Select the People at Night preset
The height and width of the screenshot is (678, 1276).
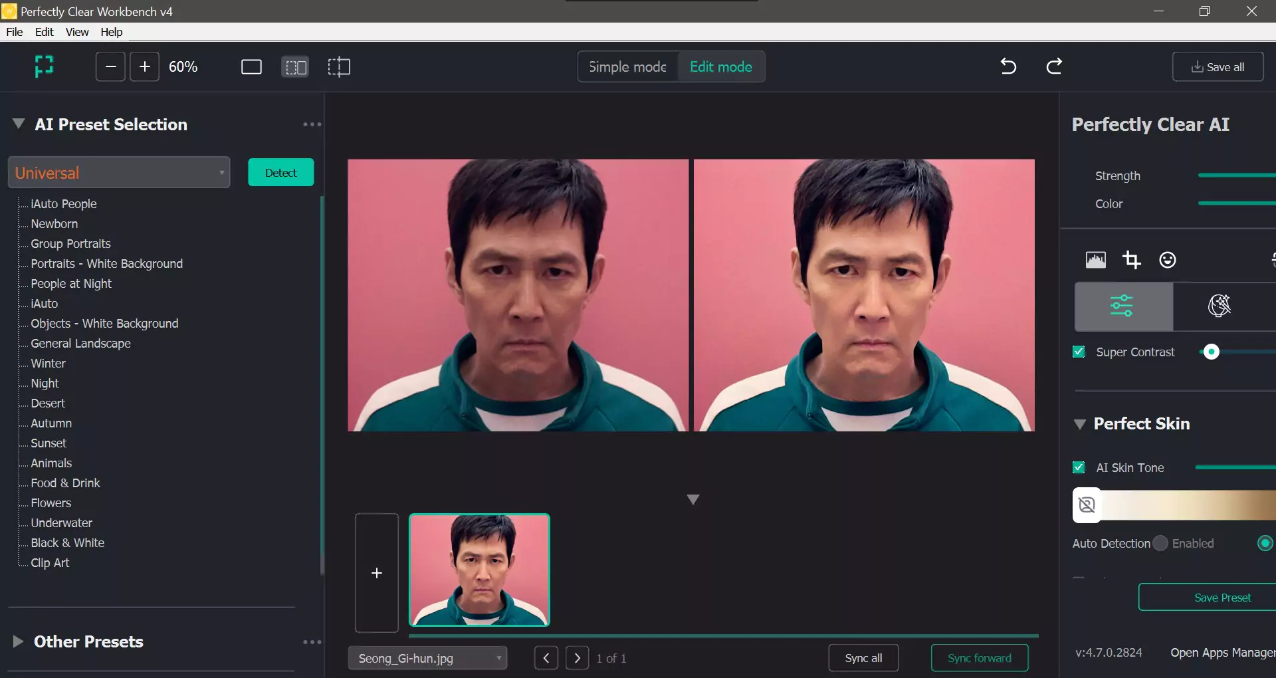70,284
